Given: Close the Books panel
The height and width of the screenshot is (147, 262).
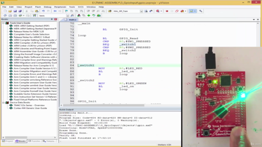Looking at the screenshot, I should [x=56, y=19].
